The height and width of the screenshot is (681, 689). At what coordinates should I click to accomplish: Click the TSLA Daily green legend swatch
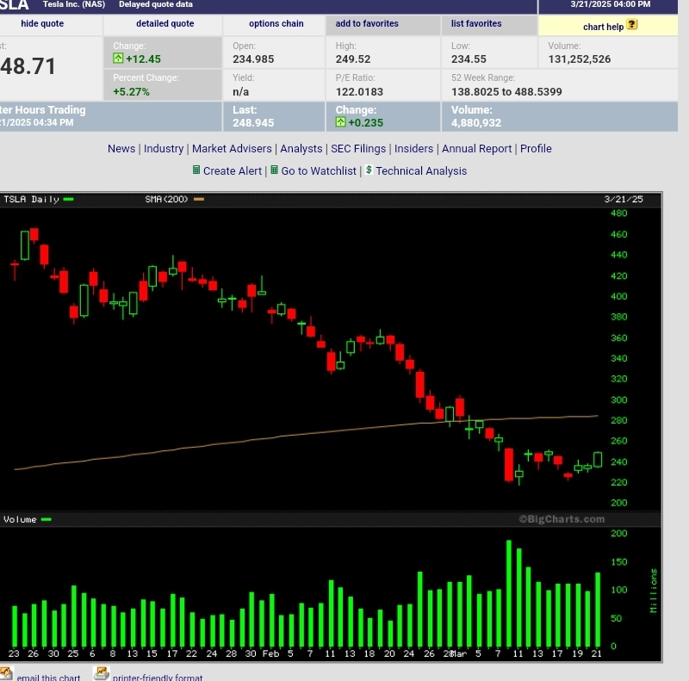[x=68, y=200]
